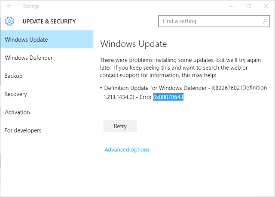Open the Activation page
This screenshot has height=197, width=275.
tap(17, 112)
